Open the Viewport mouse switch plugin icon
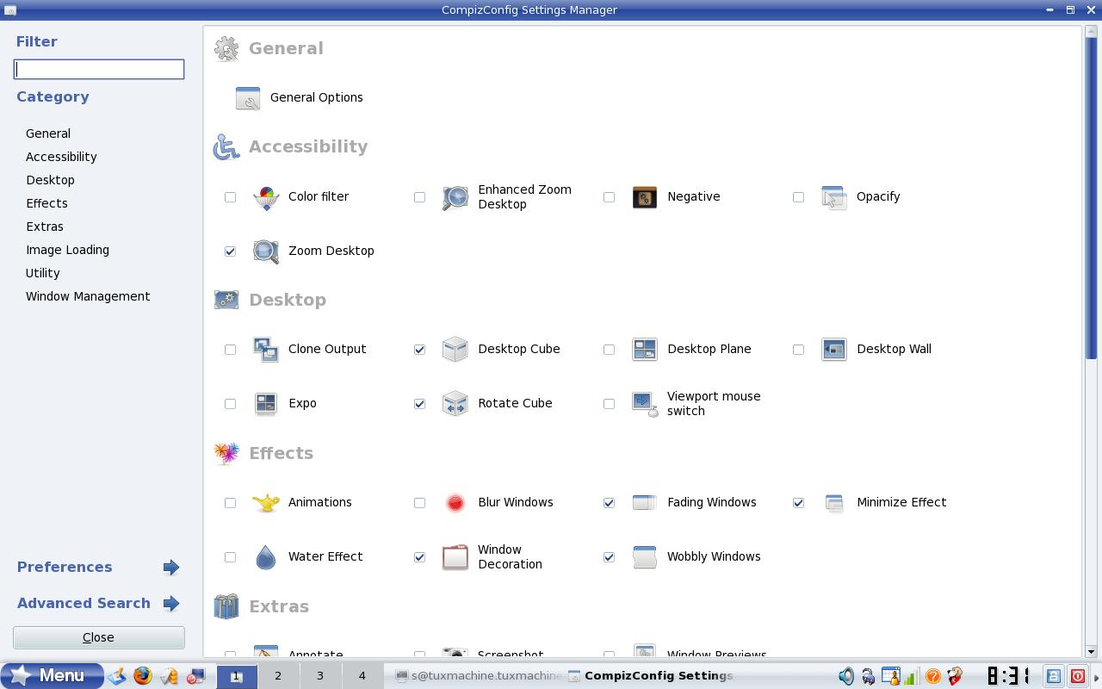This screenshot has width=1102, height=689. 645,404
